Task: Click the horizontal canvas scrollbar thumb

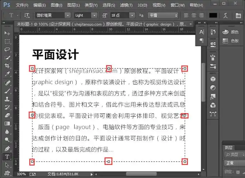Action: [x=141, y=174]
